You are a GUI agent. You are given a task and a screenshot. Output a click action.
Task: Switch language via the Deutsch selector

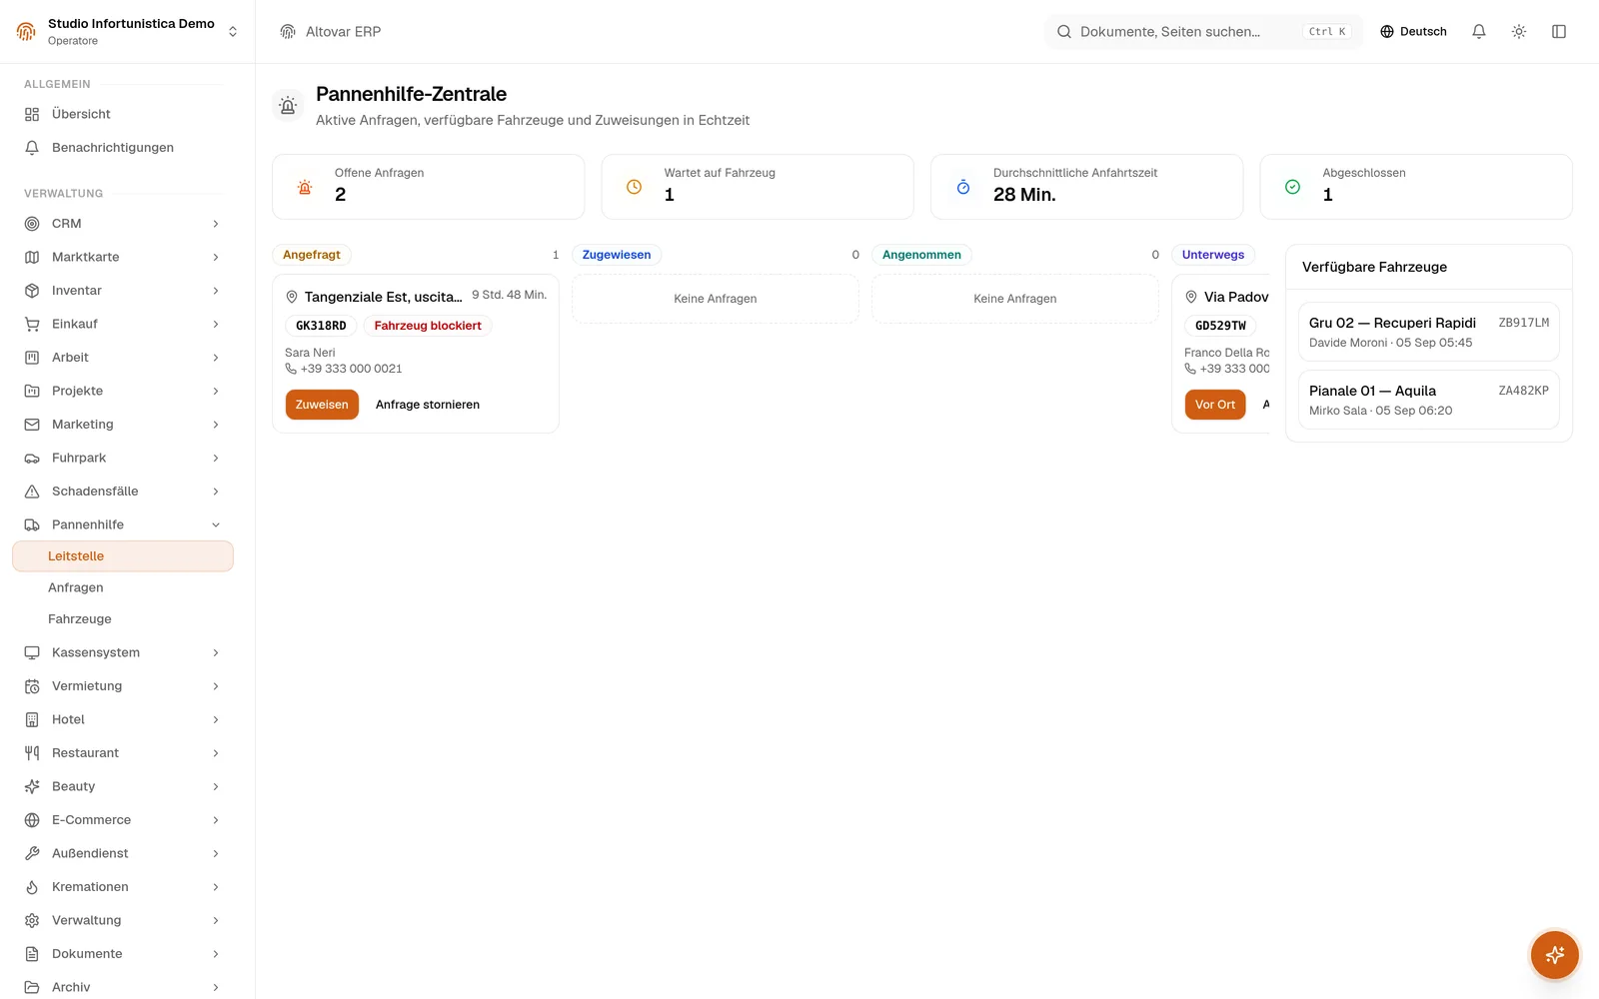[x=1413, y=32]
